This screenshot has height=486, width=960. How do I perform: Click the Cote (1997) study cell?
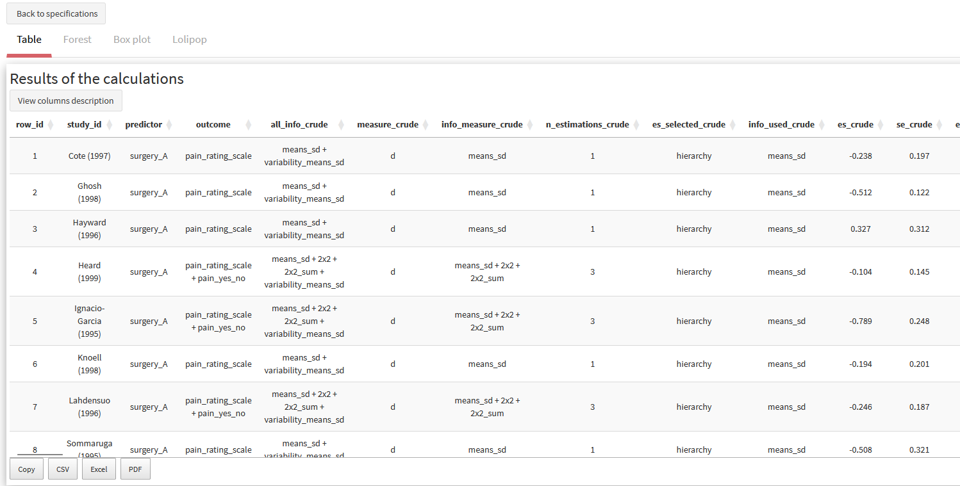[x=90, y=156]
